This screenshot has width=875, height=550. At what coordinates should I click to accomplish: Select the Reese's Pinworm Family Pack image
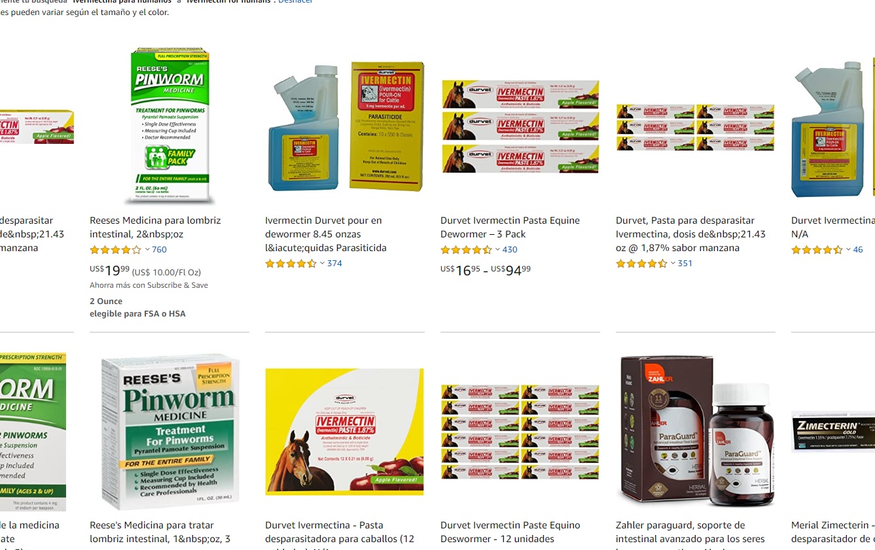click(170, 126)
